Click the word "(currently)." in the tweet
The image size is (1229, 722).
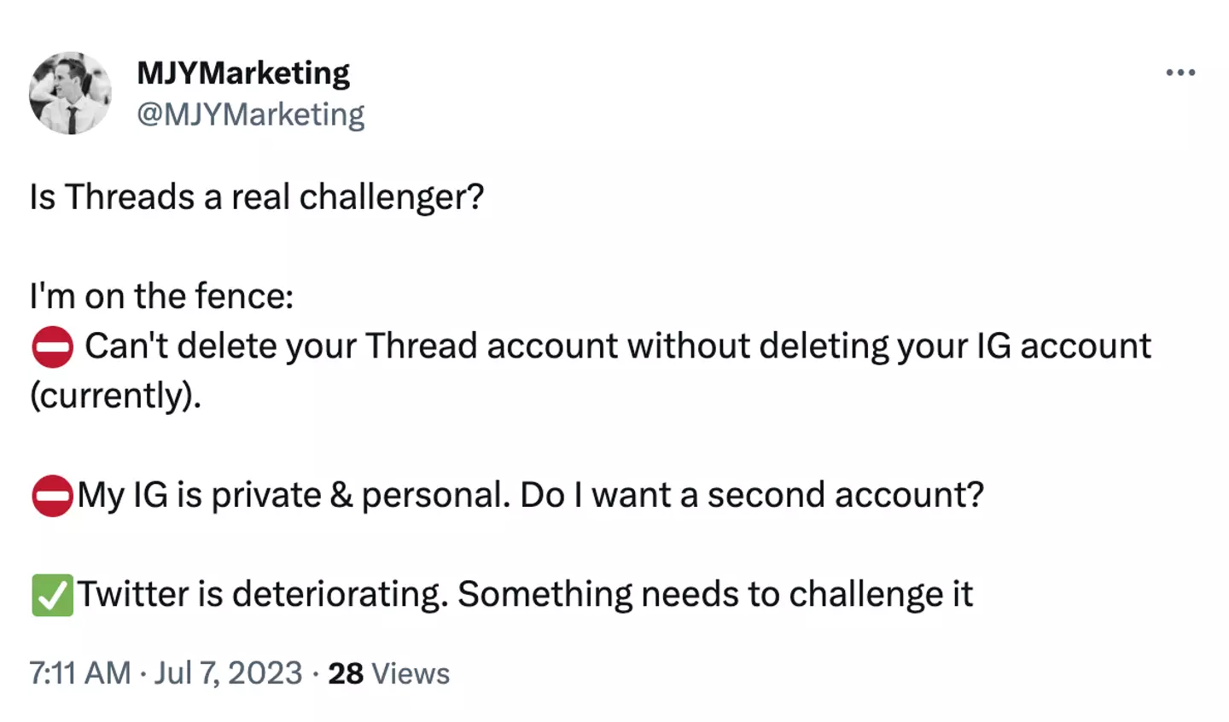115,395
